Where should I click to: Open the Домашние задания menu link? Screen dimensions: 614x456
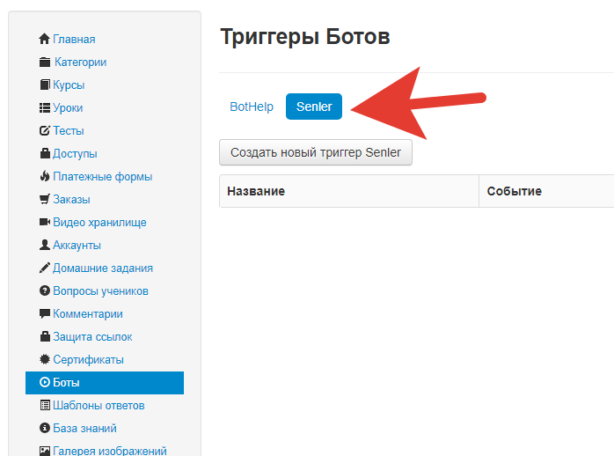102,268
